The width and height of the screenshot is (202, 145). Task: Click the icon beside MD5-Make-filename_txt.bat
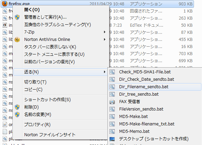pos(112,124)
